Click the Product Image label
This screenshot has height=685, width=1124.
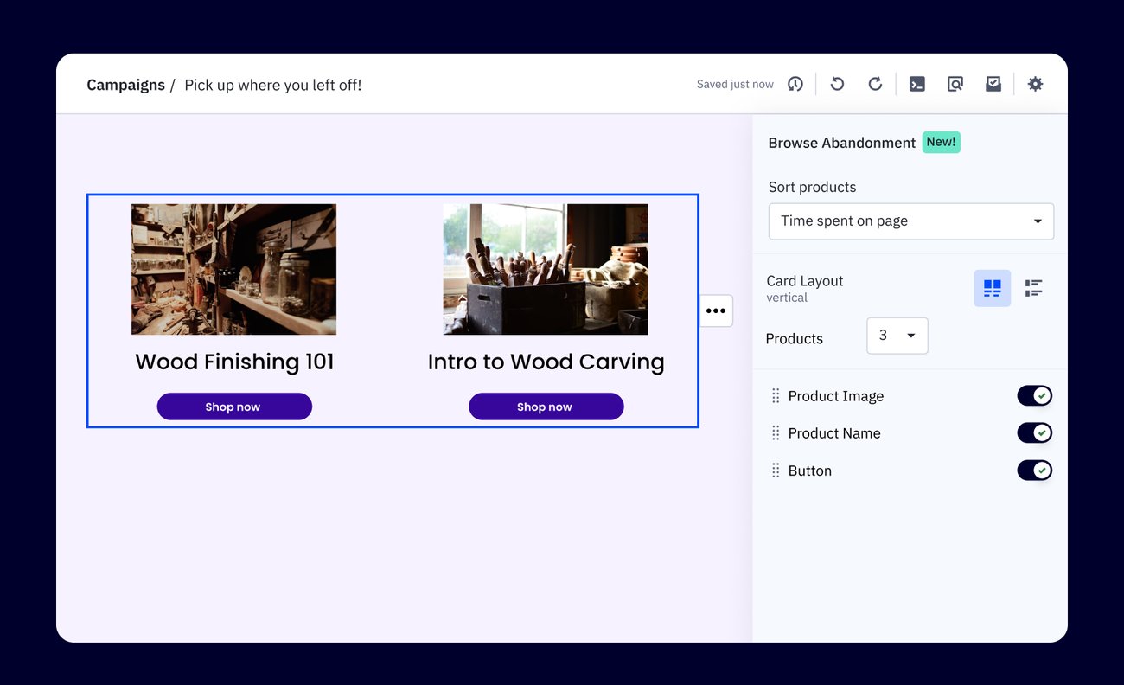tap(836, 396)
